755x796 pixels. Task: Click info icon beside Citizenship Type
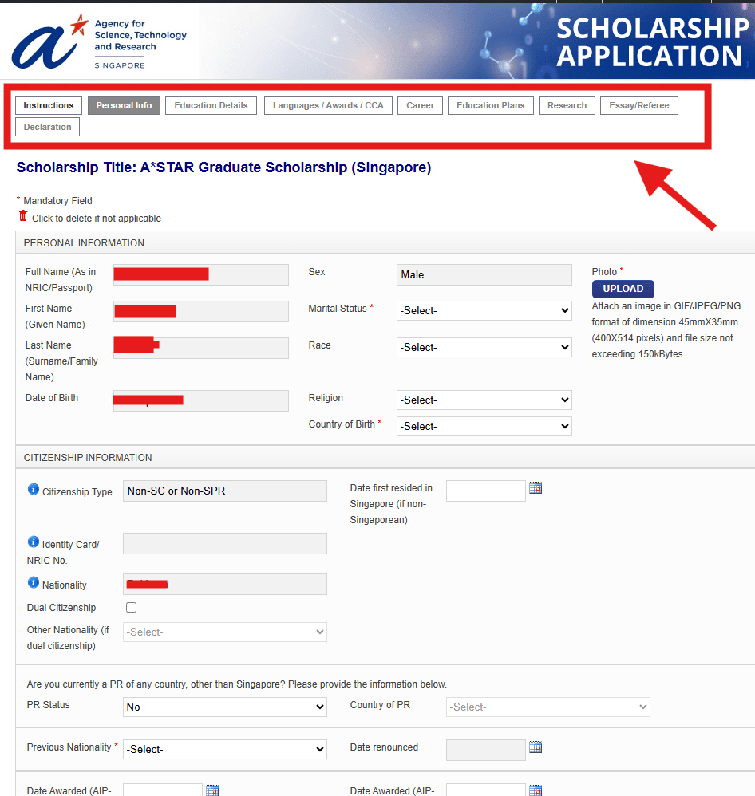[x=33, y=489]
